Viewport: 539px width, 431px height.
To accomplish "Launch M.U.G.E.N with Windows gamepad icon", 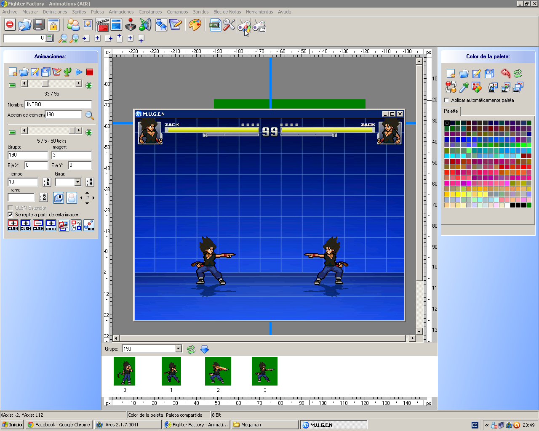I will 244,26.
